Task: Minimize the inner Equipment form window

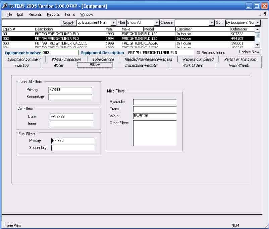Action: pos(260,14)
